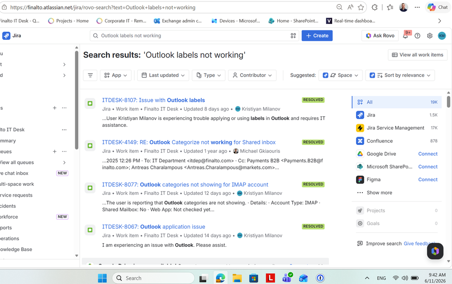Open Microsoft Teams from the taskbar
452x284 pixels.
point(287,278)
